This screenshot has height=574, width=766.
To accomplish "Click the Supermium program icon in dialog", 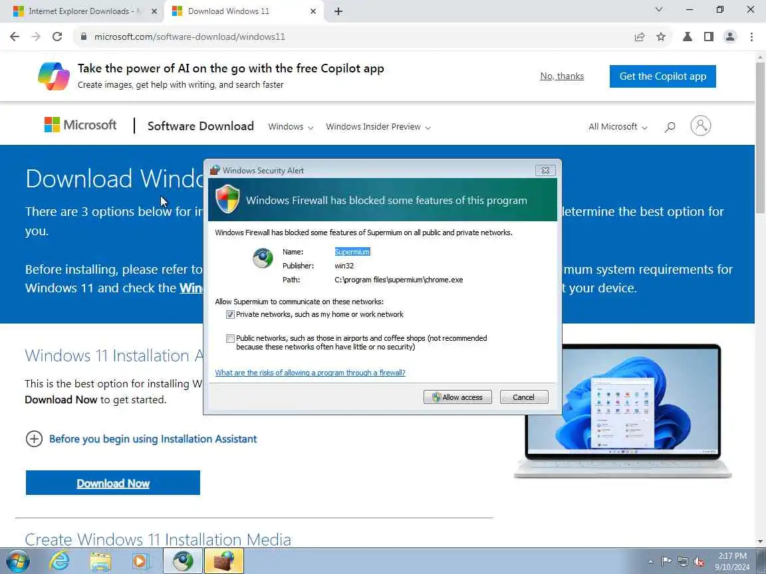I will coord(263,258).
